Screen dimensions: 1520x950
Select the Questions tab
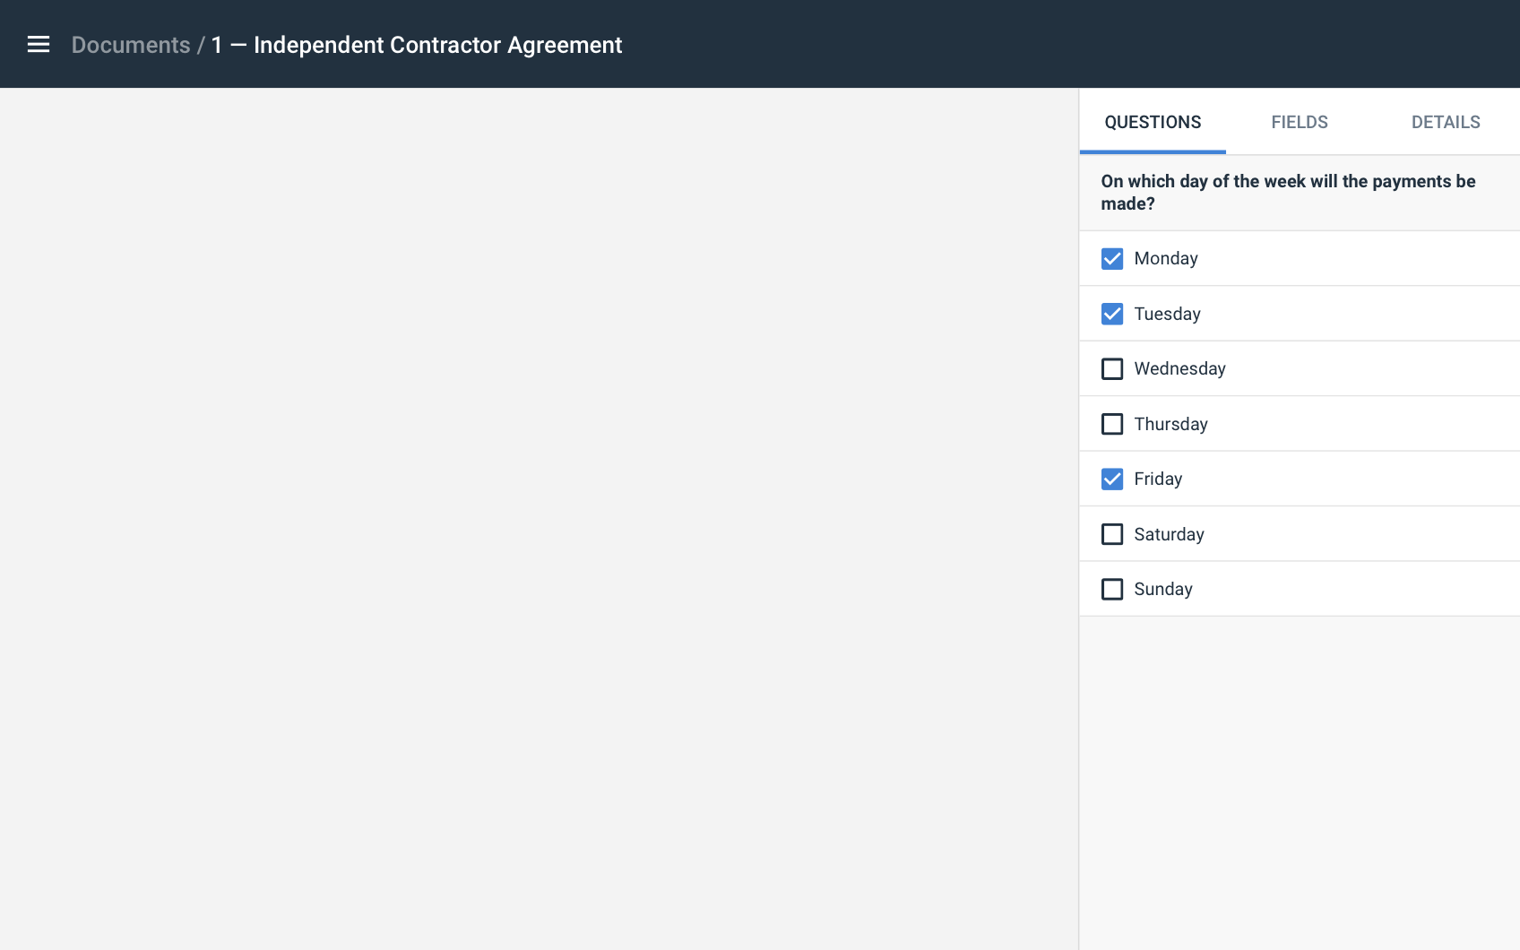point(1153,123)
